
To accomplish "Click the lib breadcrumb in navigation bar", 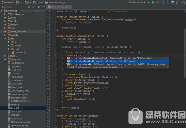I will [x=28, y=2].
